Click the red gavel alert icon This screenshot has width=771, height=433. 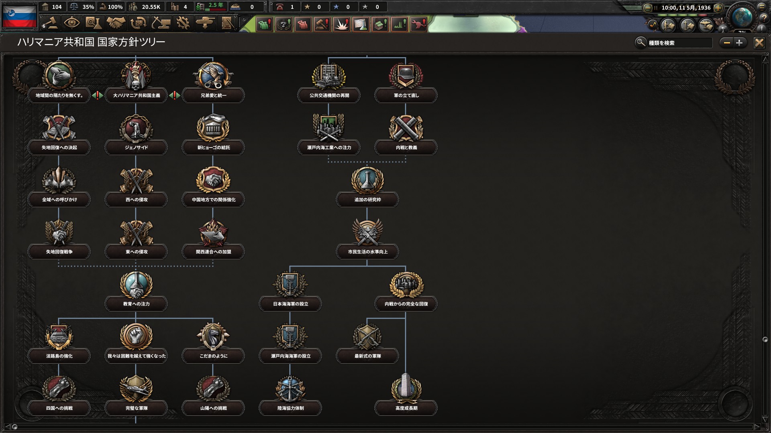tap(322, 24)
